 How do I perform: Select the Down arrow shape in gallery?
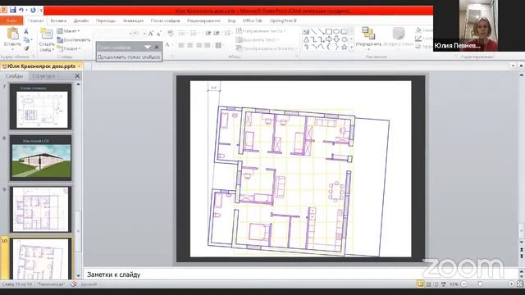336,39
